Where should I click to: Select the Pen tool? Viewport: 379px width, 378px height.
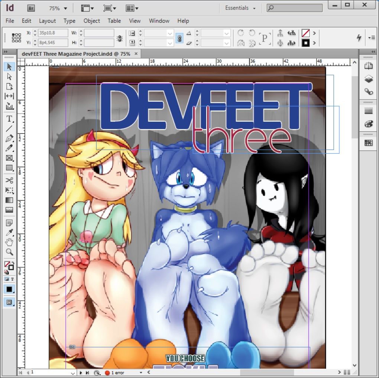(x=9, y=139)
